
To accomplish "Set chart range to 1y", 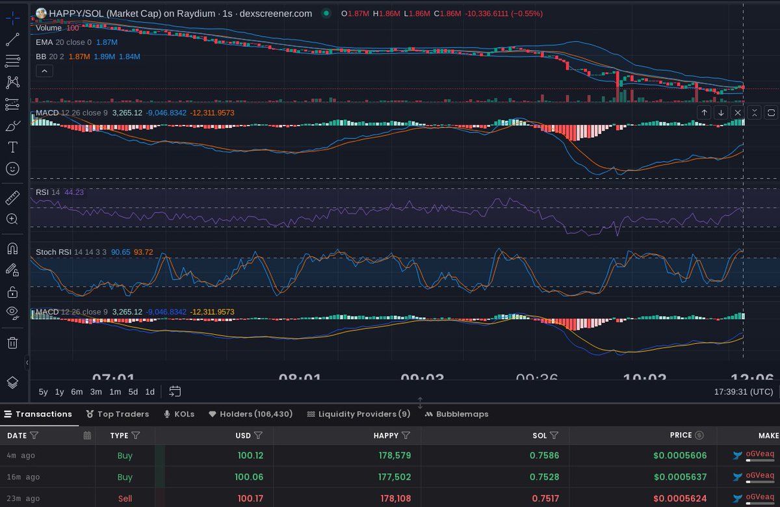I will pos(59,391).
